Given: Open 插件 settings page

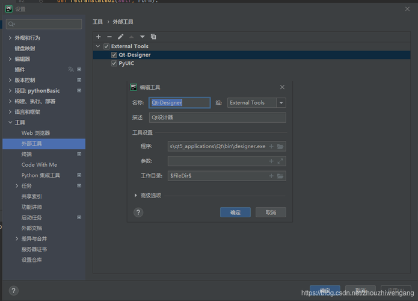Looking at the screenshot, I should [20, 69].
